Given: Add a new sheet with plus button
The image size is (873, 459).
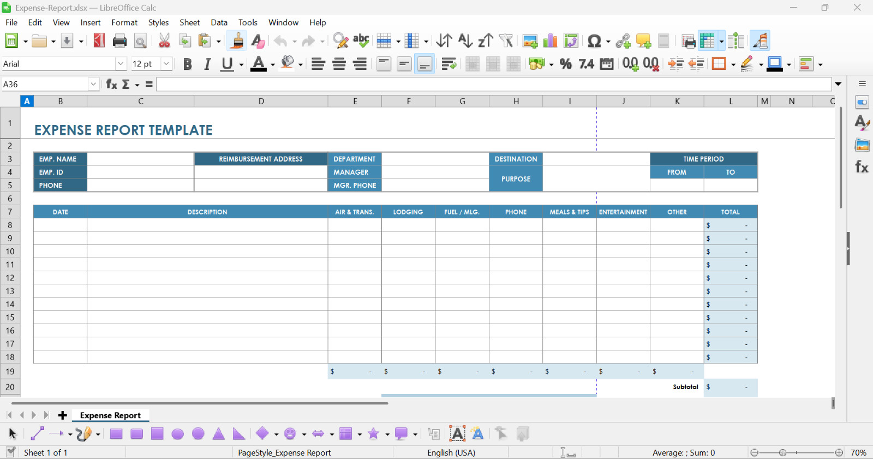Looking at the screenshot, I should 63,415.
